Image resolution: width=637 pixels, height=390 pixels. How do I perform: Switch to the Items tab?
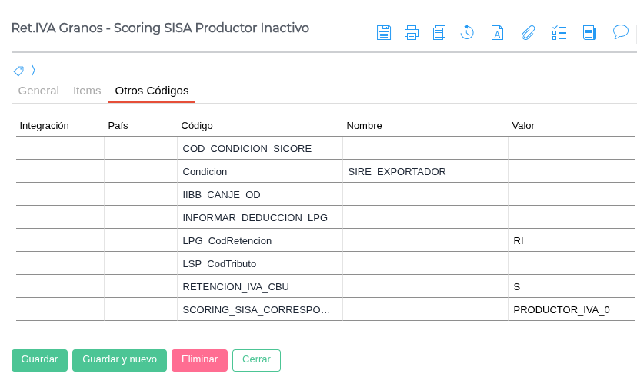(87, 91)
